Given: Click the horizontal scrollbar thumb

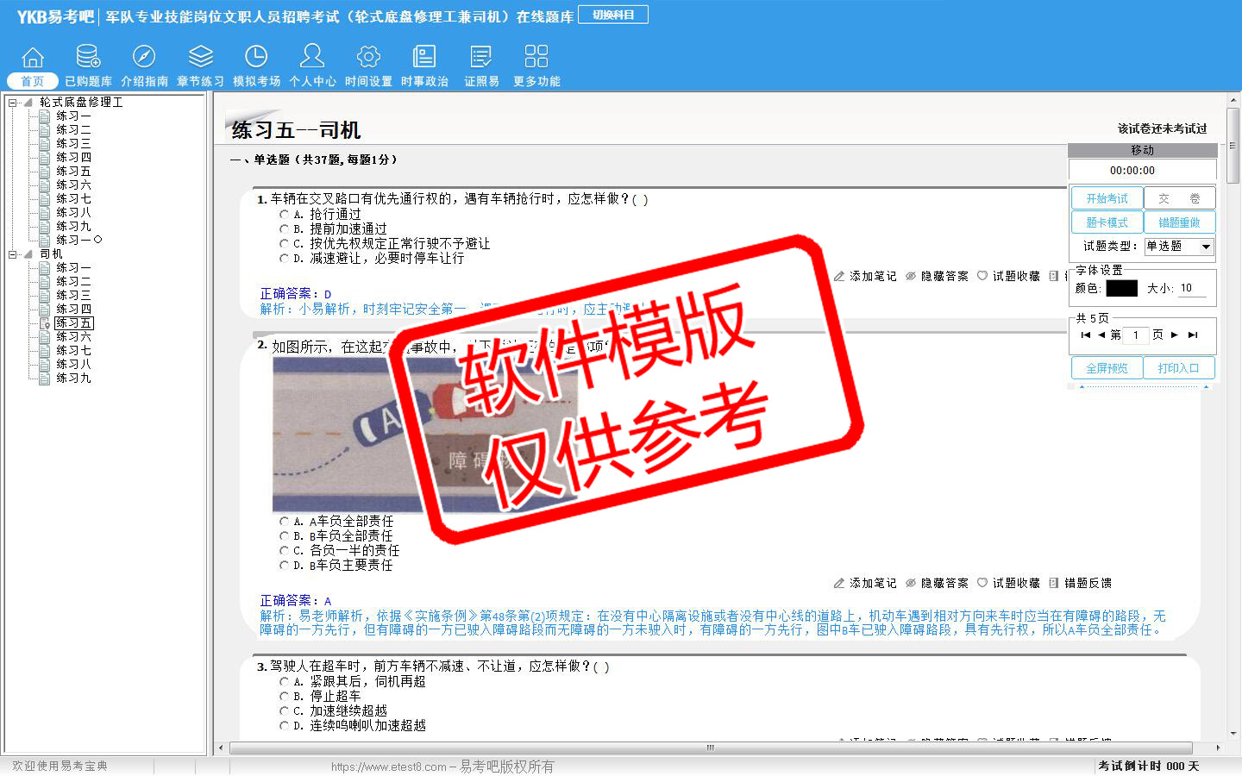Looking at the screenshot, I should [710, 748].
